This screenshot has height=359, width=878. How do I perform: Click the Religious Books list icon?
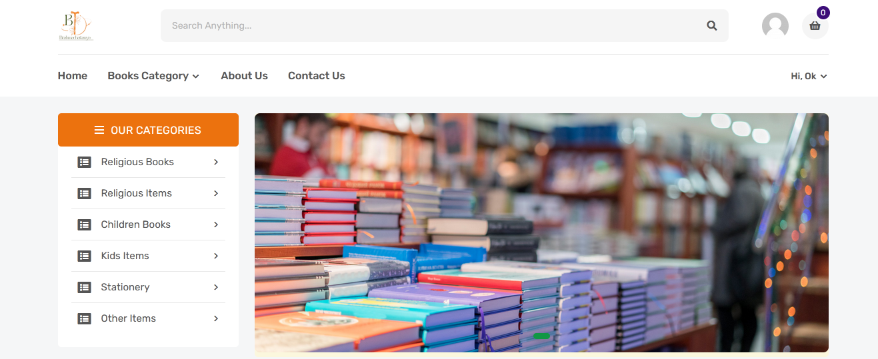coord(85,162)
